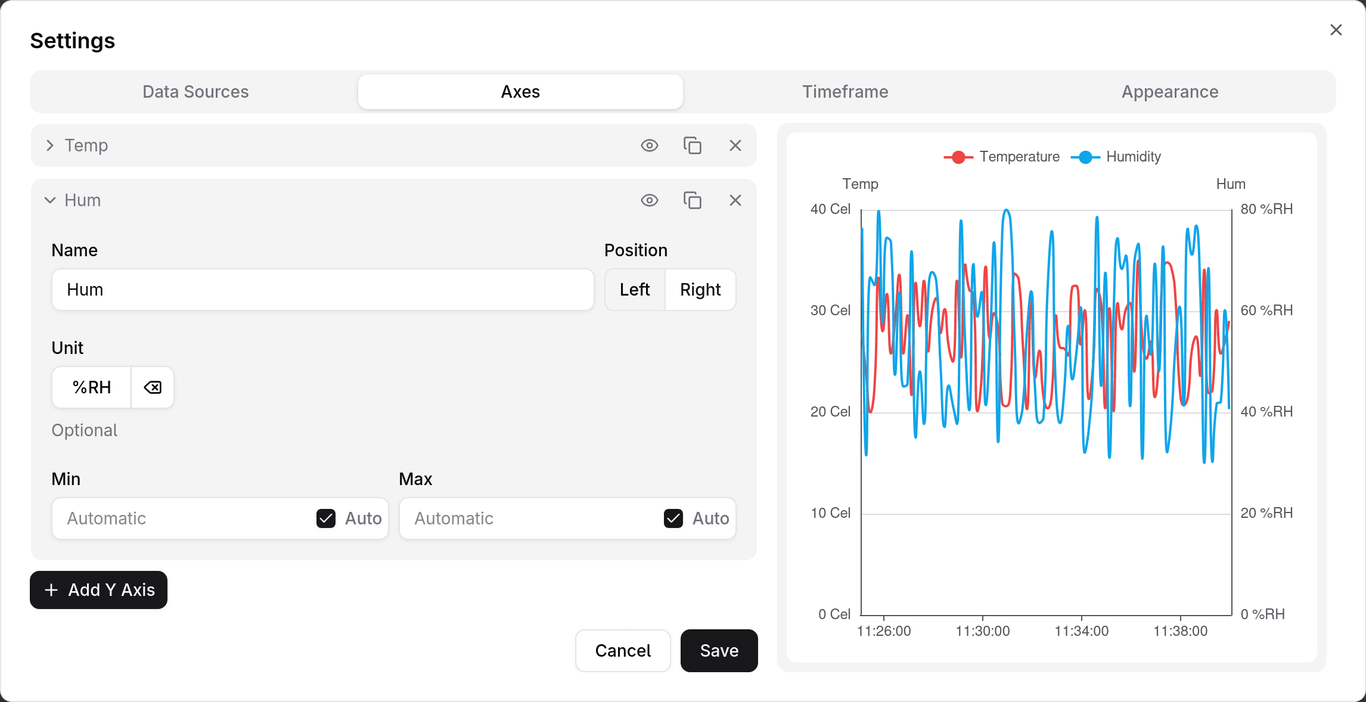Image resolution: width=1366 pixels, height=702 pixels.
Task: Duplicate the Temp axis
Action: (x=692, y=145)
